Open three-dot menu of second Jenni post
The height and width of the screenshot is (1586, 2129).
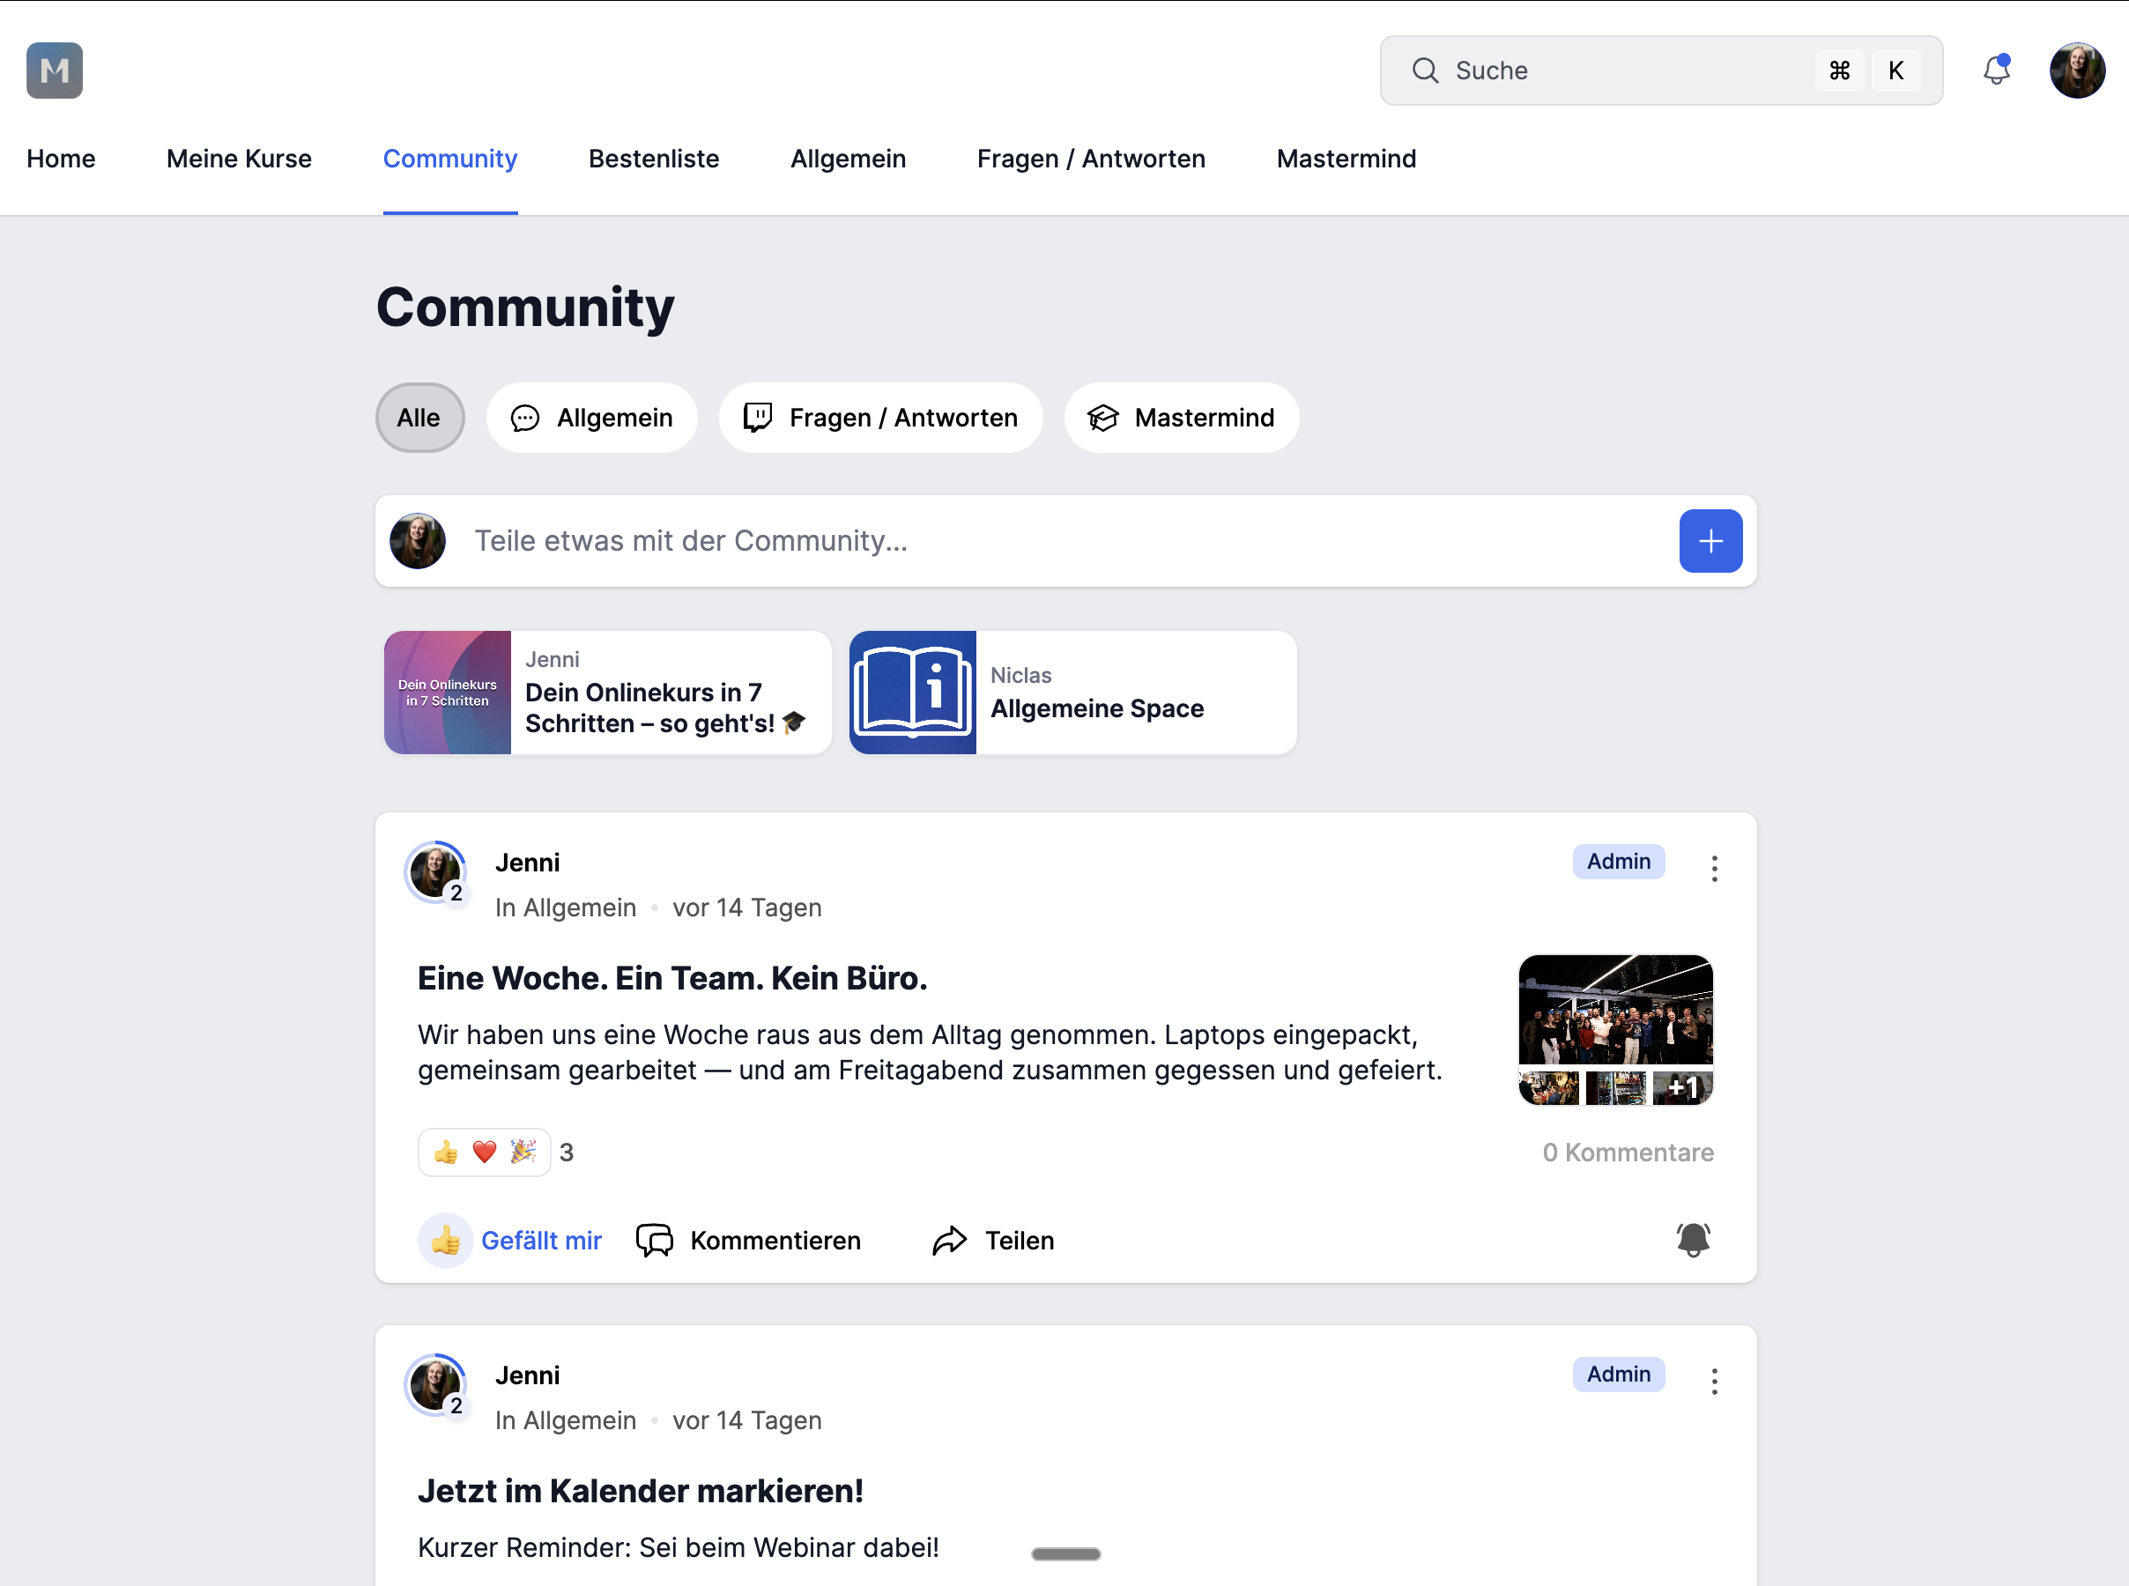(x=1714, y=1382)
